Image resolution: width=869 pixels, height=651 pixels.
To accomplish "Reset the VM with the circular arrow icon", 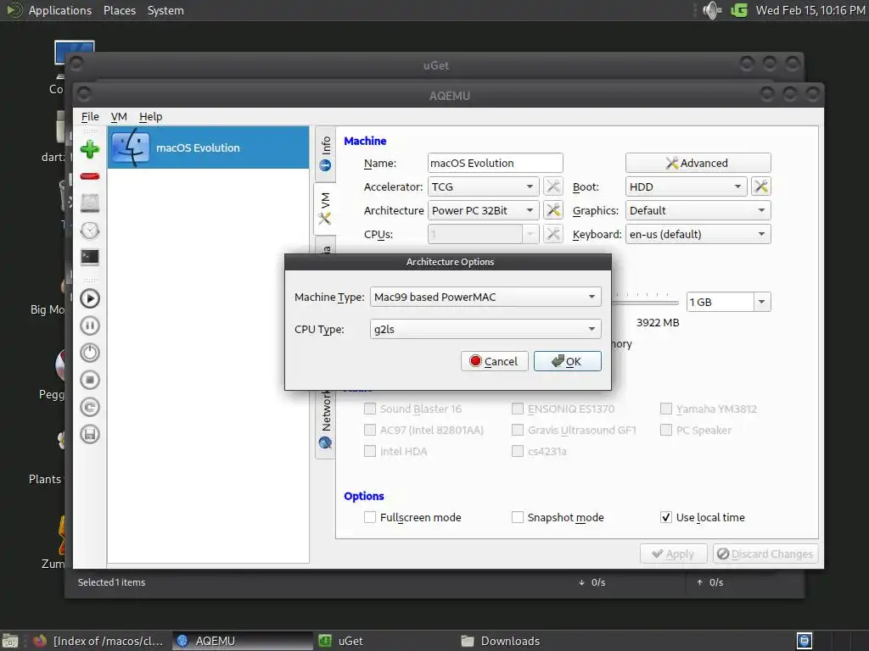I will (90, 407).
